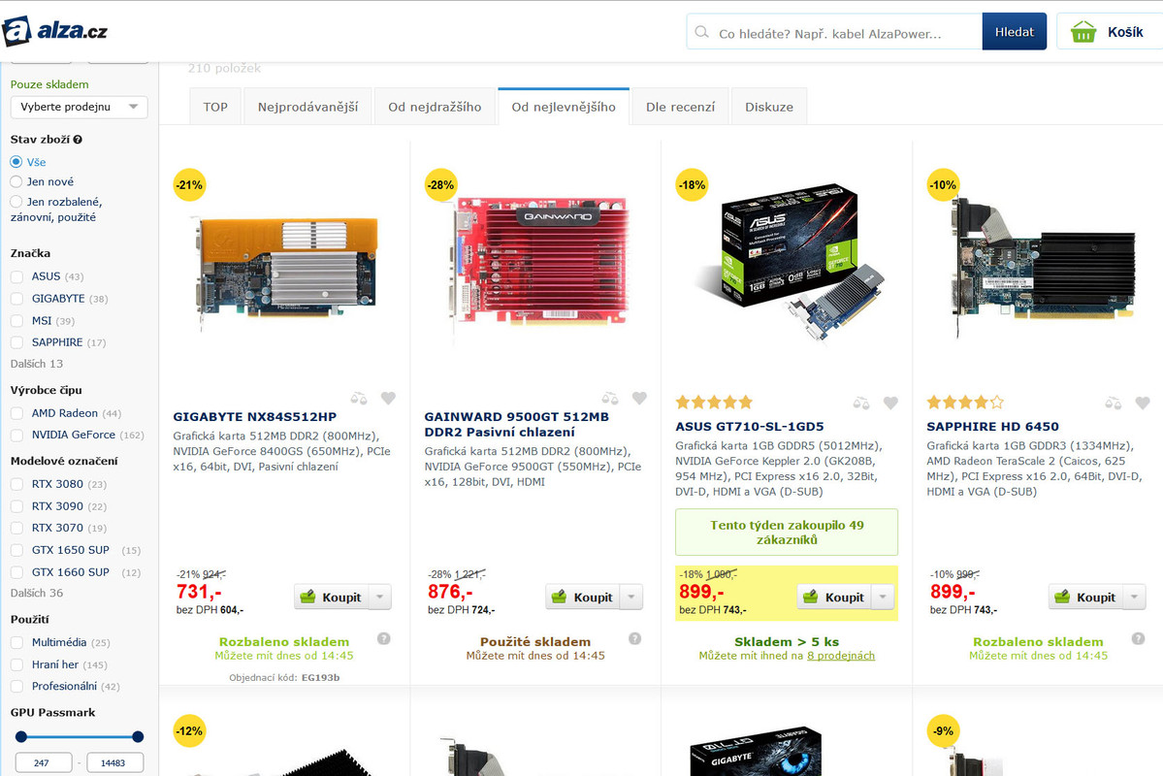Open the Vyberte prodejnu dropdown
The height and width of the screenshot is (776, 1163).
79,107
